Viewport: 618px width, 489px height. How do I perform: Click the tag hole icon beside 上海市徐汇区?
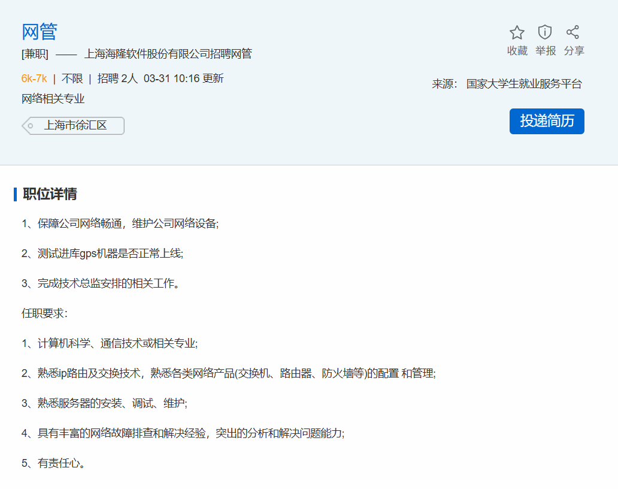(30, 126)
